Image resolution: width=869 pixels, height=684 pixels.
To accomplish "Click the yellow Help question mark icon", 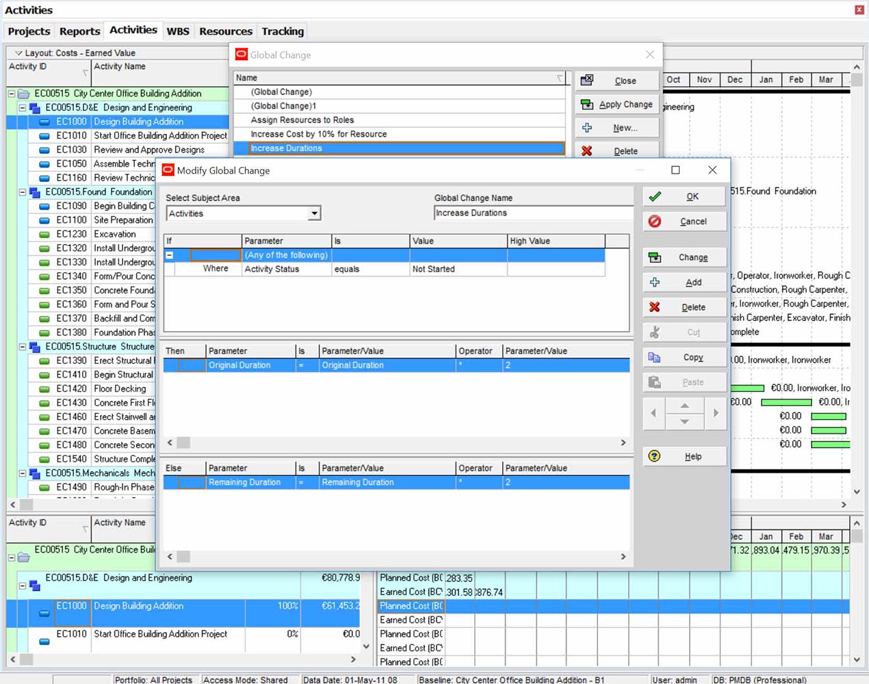I will (x=655, y=456).
